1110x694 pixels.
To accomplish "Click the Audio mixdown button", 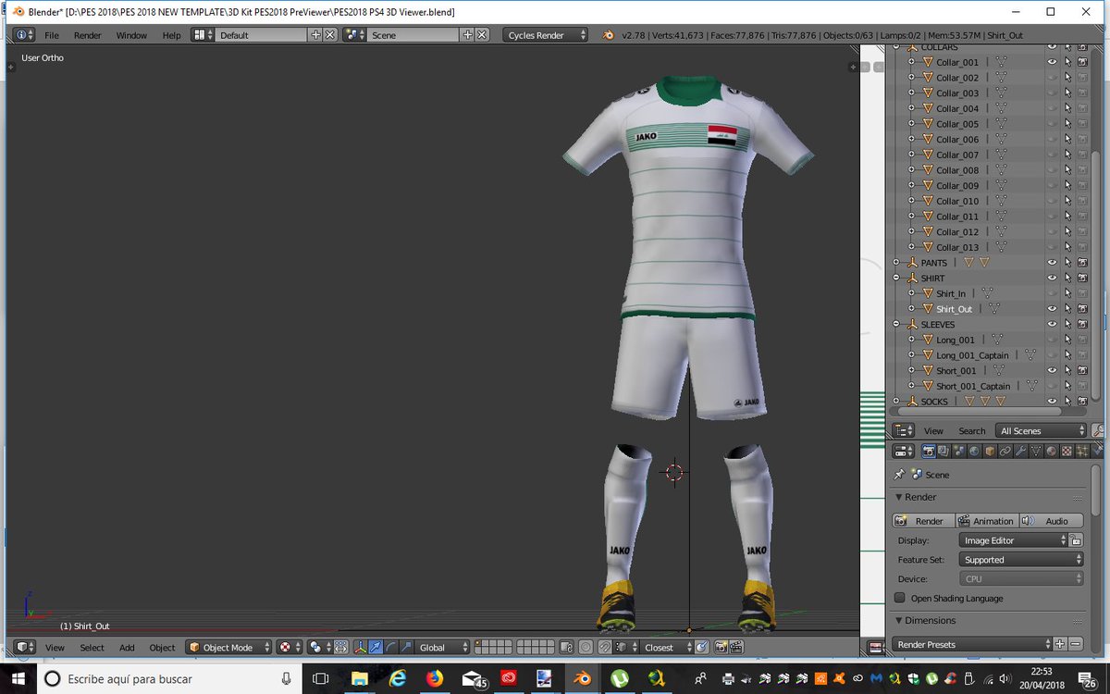I will (1051, 521).
